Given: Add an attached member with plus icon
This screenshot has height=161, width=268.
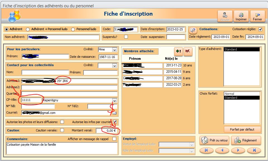Looking at the screenshot, I should tap(178, 51).
